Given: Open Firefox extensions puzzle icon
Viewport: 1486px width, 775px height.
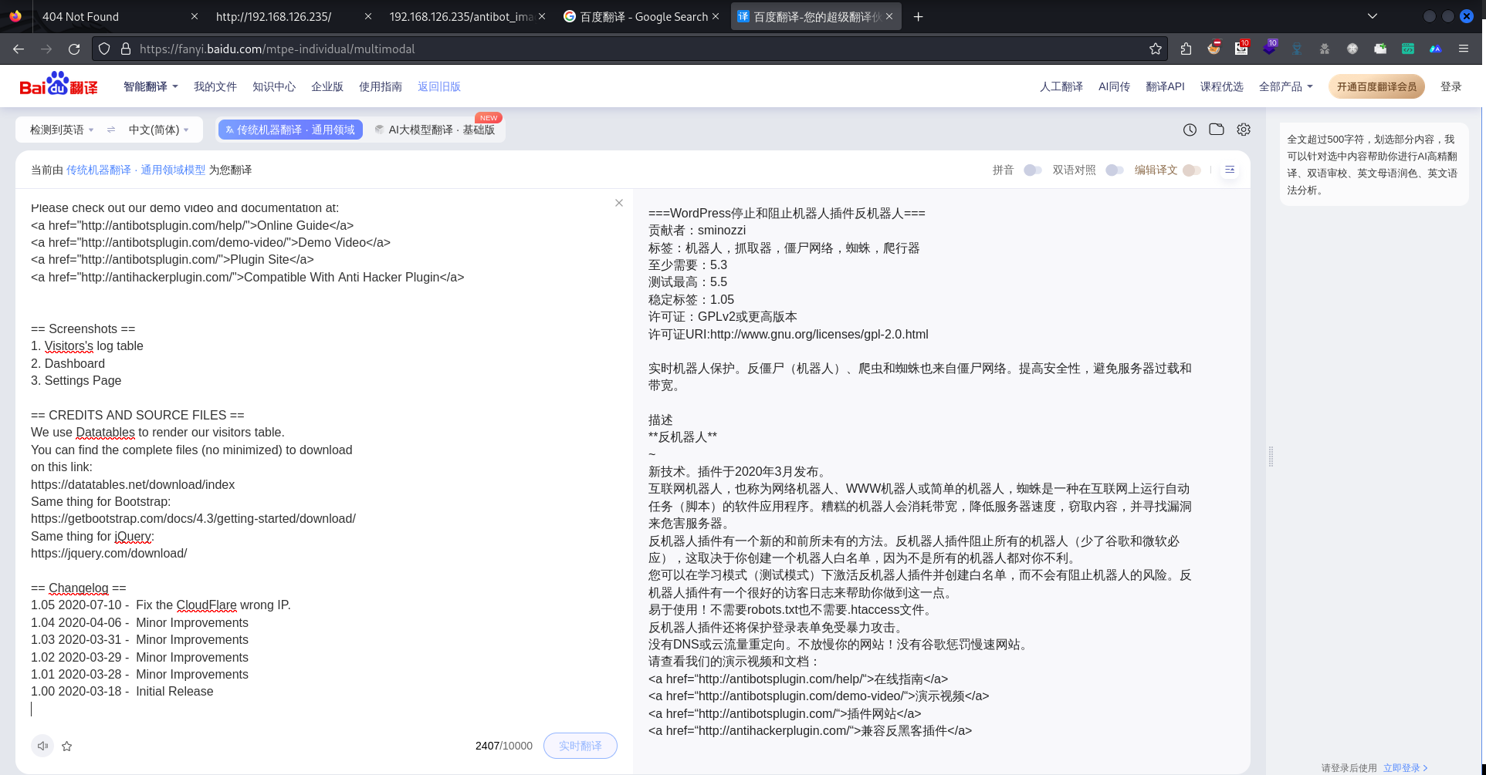Looking at the screenshot, I should tap(1186, 49).
